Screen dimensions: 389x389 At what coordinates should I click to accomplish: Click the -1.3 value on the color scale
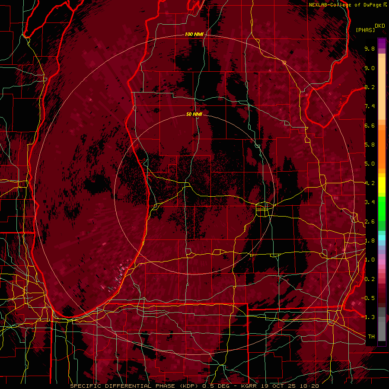[368, 317]
